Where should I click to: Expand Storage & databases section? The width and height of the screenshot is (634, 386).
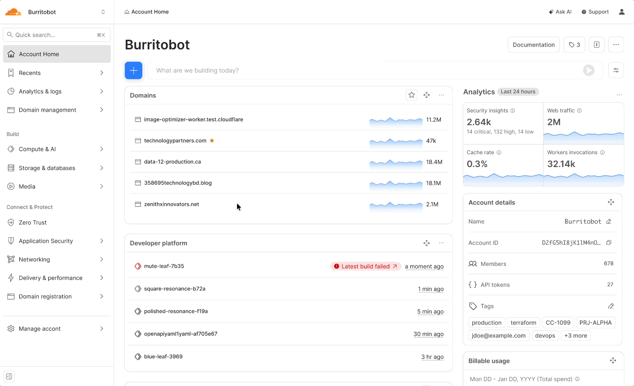click(x=57, y=168)
